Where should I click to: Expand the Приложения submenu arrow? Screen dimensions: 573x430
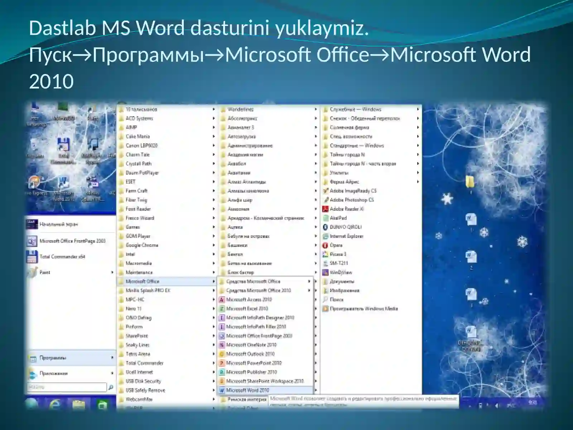[x=112, y=373]
